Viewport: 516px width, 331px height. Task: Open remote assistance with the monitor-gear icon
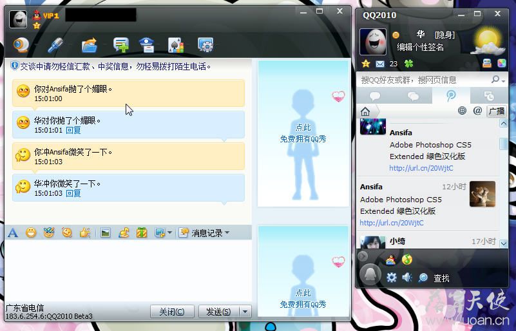(x=205, y=45)
